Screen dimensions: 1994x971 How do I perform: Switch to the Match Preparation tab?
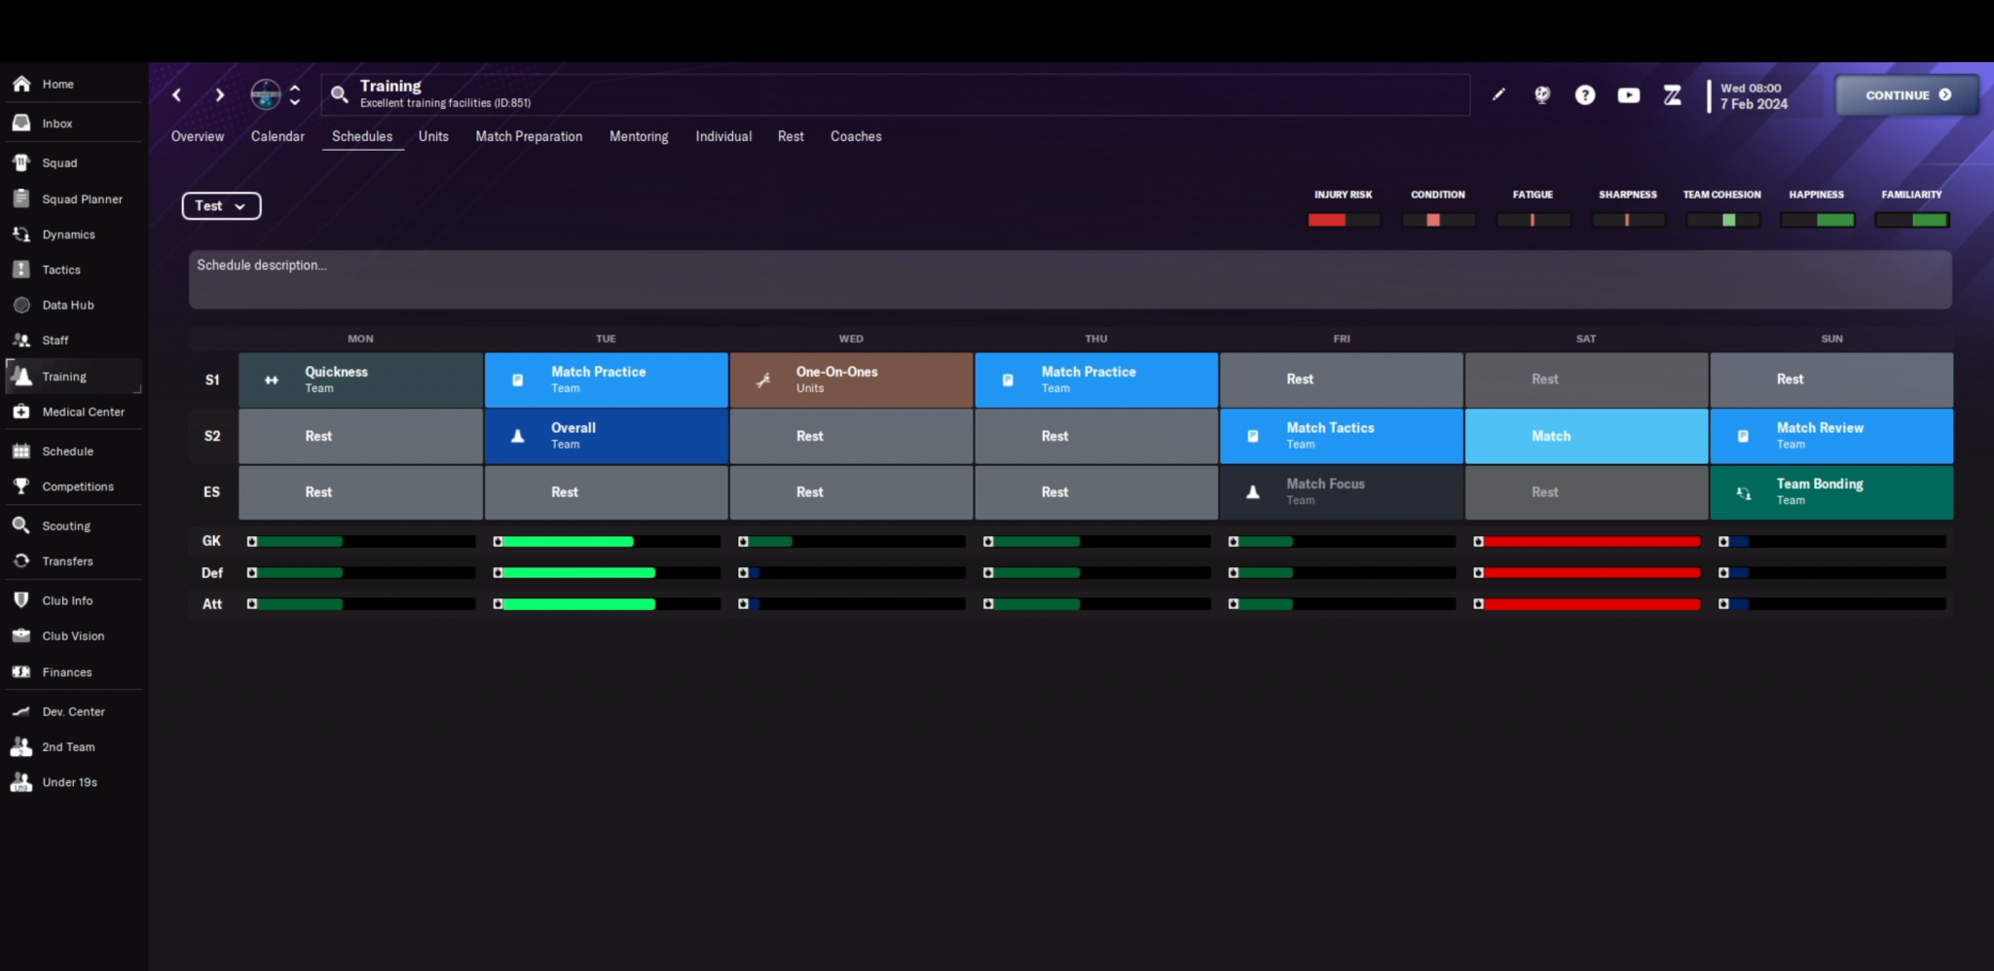pyautogui.click(x=529, y=136)
